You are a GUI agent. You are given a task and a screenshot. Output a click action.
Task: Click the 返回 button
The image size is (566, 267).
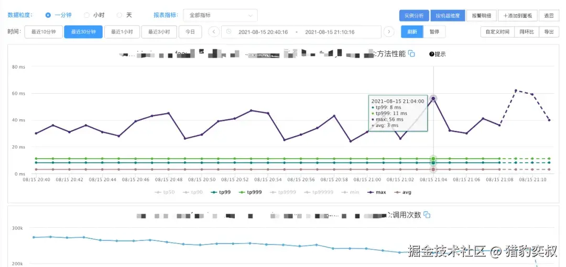(549, 16)
